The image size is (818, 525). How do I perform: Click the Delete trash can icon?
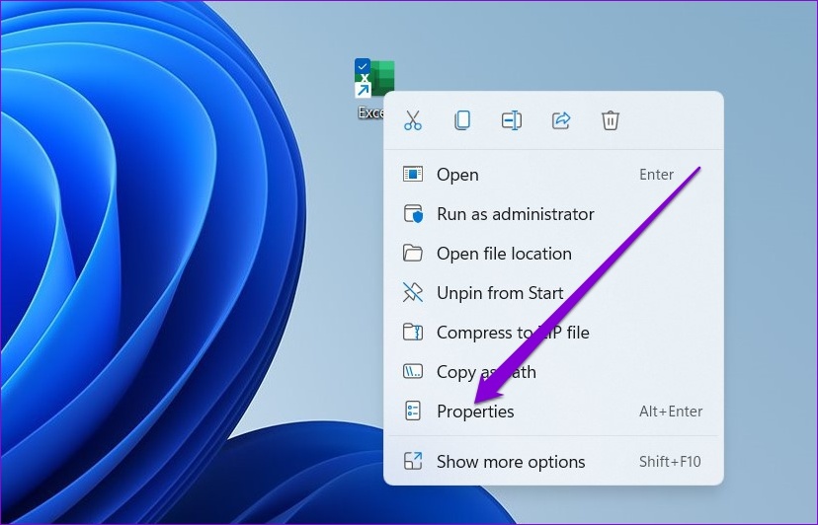[x=611, y=120]
